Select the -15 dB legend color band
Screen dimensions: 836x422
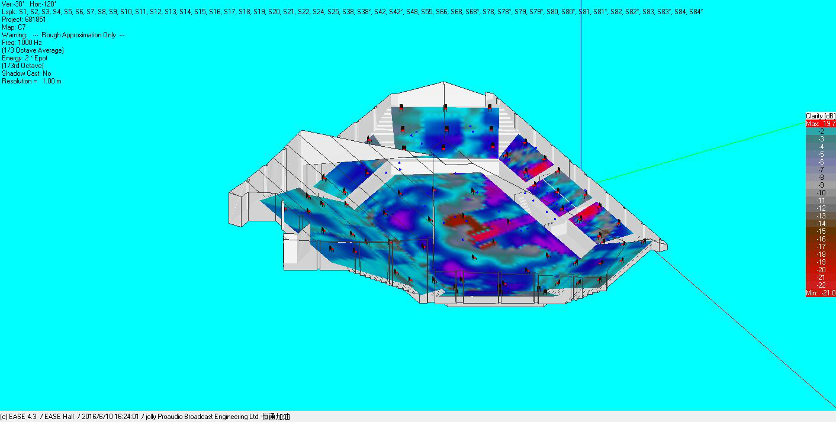point(821,231)
